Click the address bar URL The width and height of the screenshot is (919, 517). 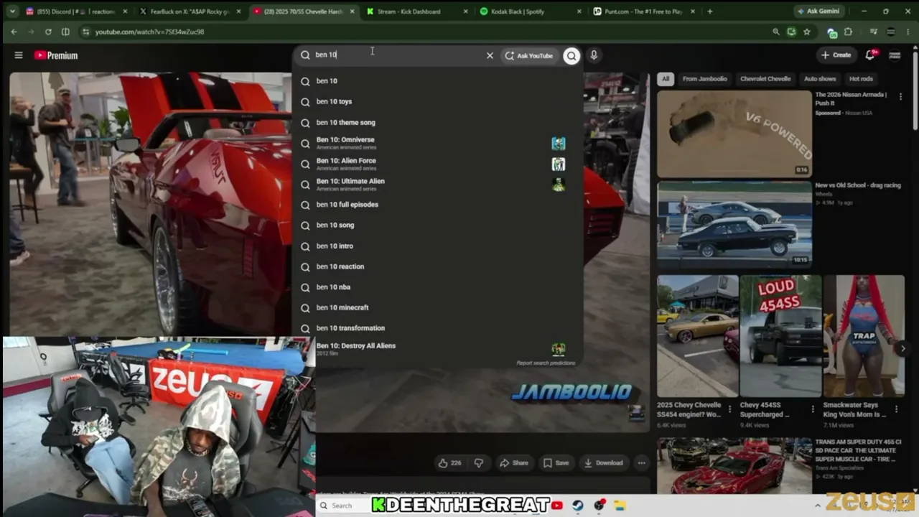pyautogui.click(x=149, y=32)
